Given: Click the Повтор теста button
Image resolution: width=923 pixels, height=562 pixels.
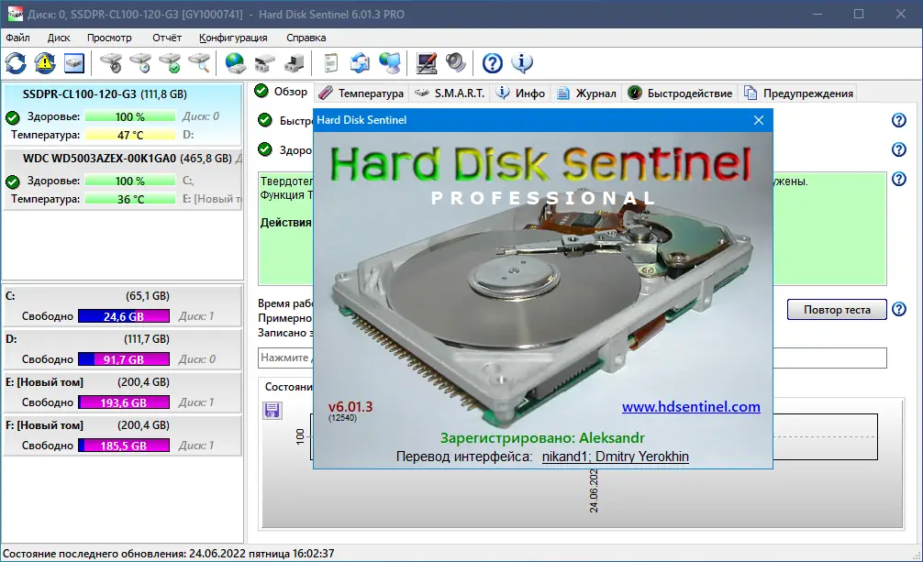Looking at the screenshot, I should coord(837,310).
